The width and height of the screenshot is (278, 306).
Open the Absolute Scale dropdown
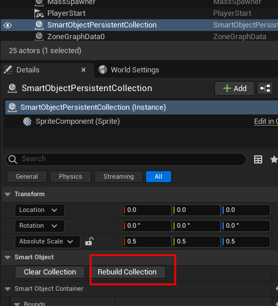click(47, 242)
